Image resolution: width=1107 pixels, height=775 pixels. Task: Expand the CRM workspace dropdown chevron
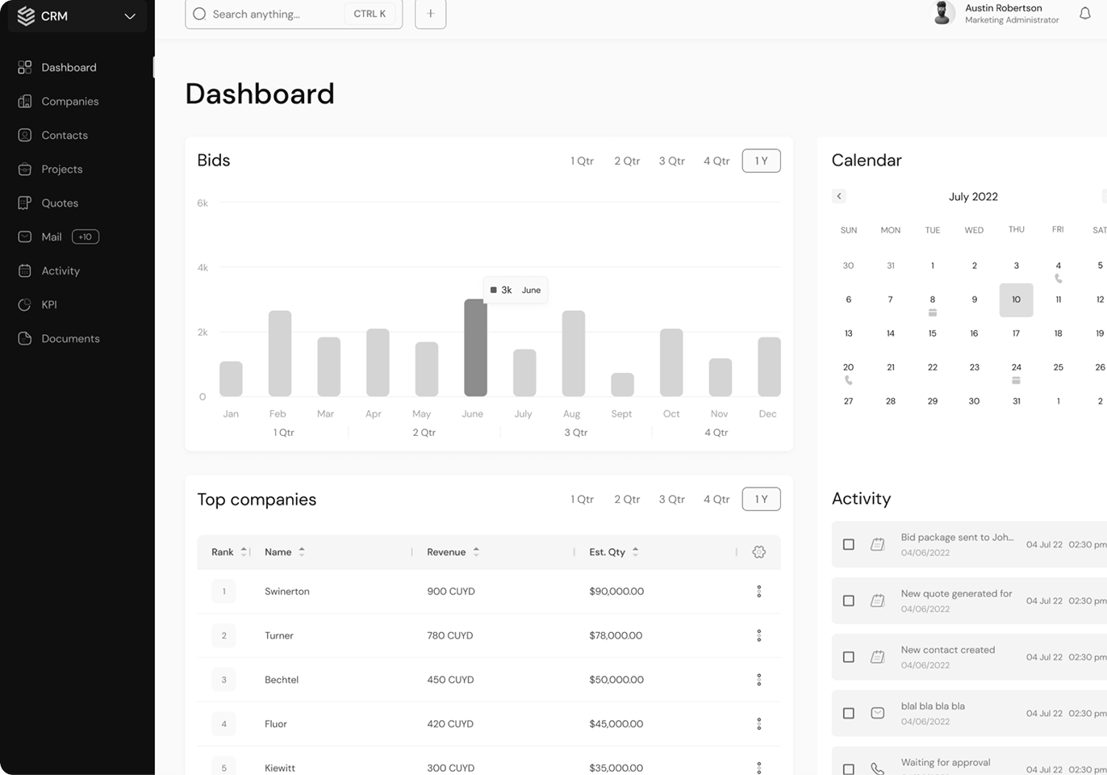[x=130, y=16]
